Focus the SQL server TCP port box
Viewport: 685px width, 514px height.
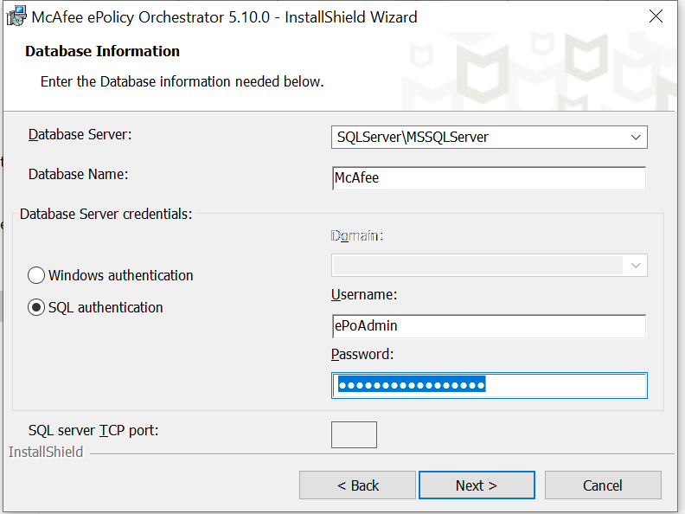click(354, 434)
